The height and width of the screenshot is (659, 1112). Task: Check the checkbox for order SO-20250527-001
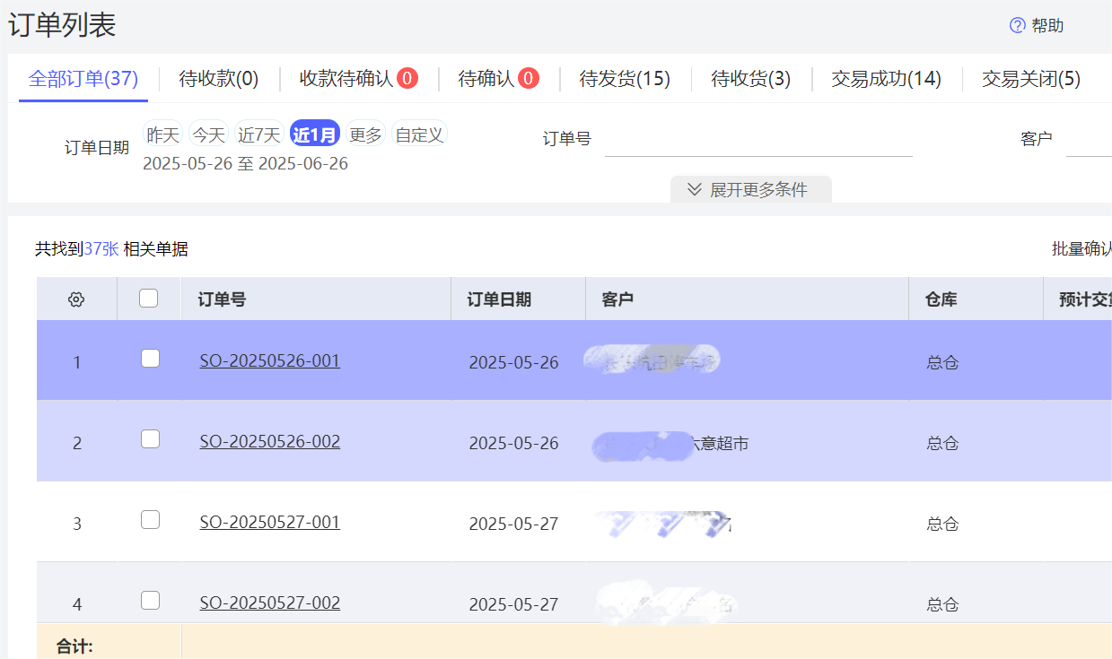pos(149,520)
